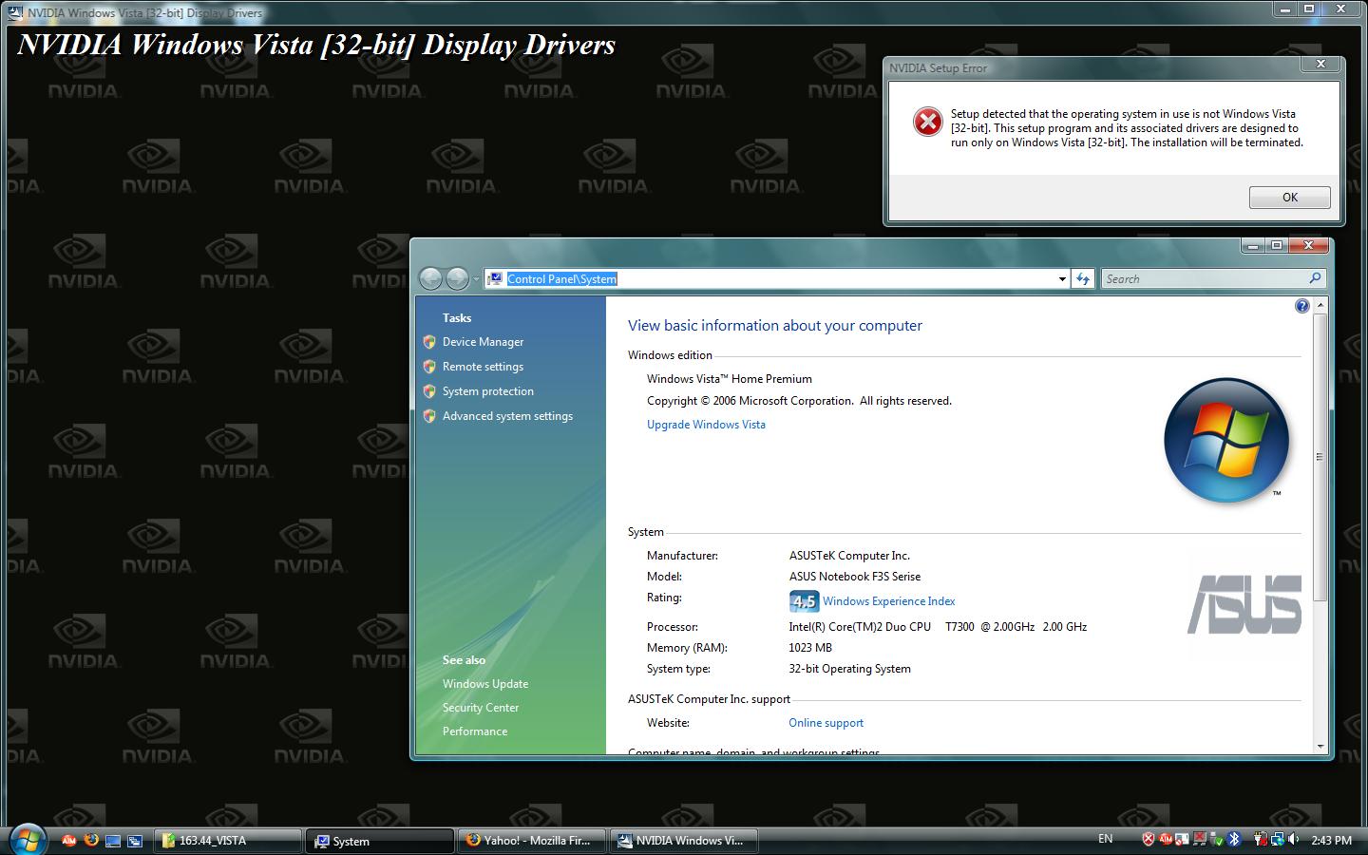Switch to Yahoo! Mozilla Firefox taskbar button

point(532,841)
